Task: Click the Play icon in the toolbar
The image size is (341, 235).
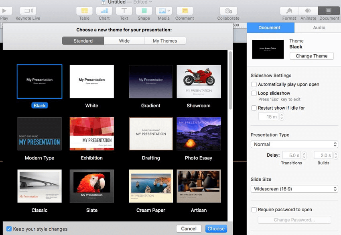Action: click(5, 10)
